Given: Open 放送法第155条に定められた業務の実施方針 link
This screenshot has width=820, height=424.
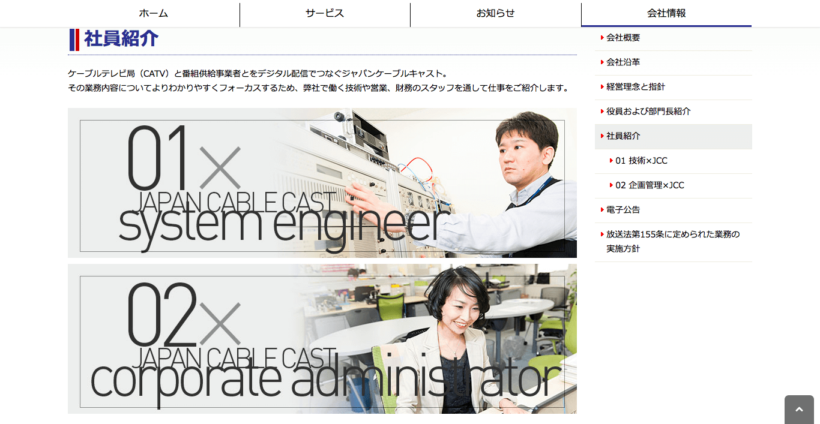Looking at the screenshot, I should [673, 242].
